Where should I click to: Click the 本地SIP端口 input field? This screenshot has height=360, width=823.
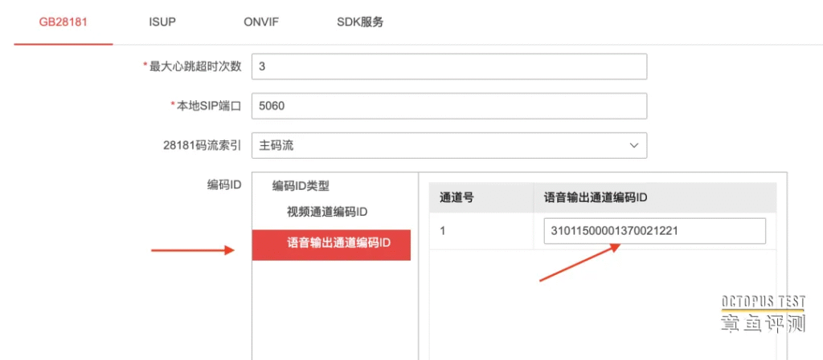pyautogui.click(x=449, y=106)
